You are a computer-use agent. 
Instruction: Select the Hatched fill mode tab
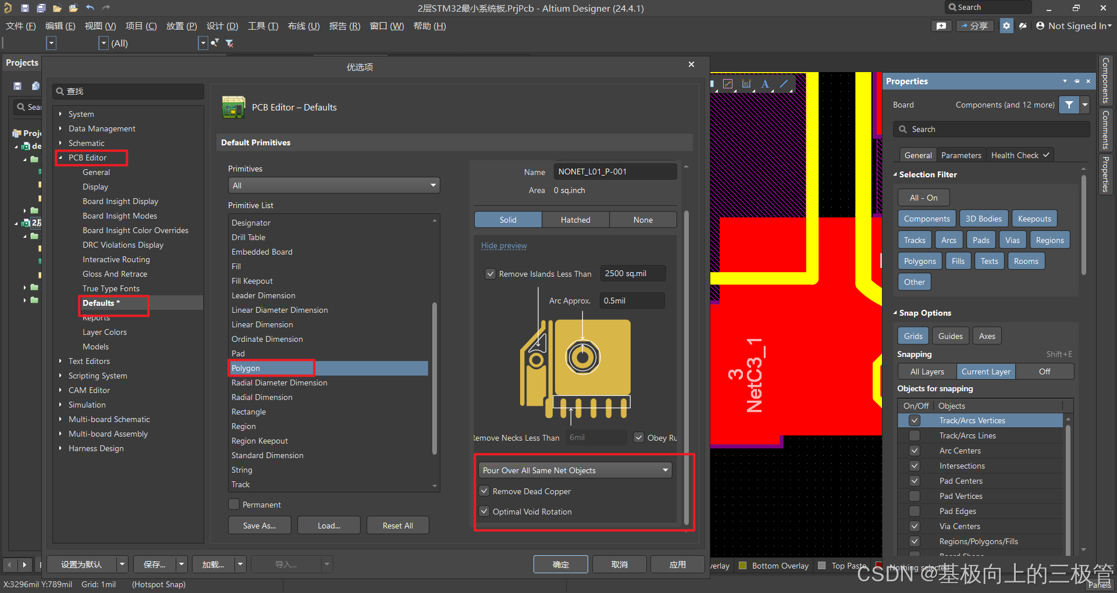575,220
